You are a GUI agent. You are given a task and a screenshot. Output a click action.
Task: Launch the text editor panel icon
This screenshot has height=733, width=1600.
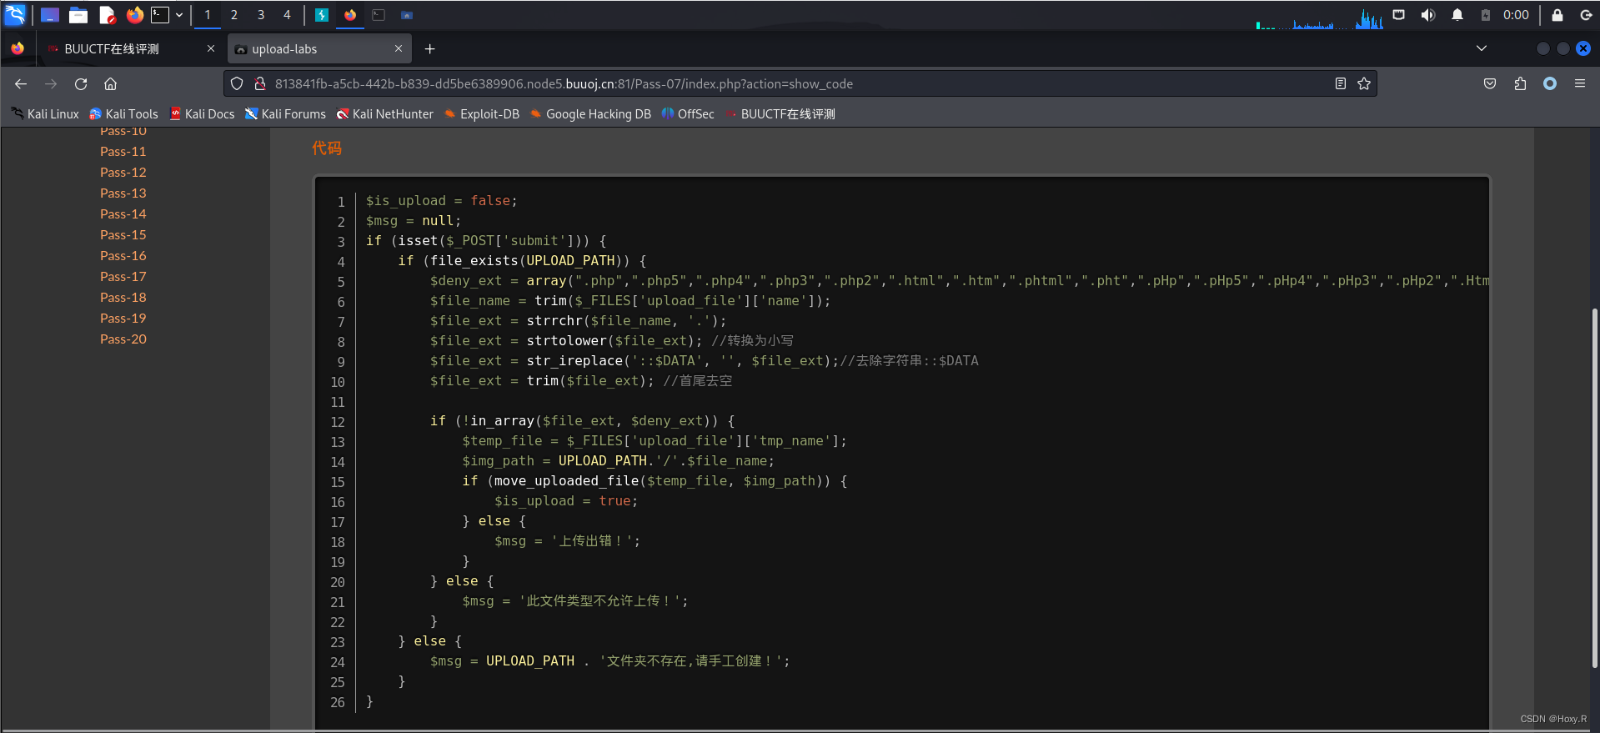coord(107,15)
